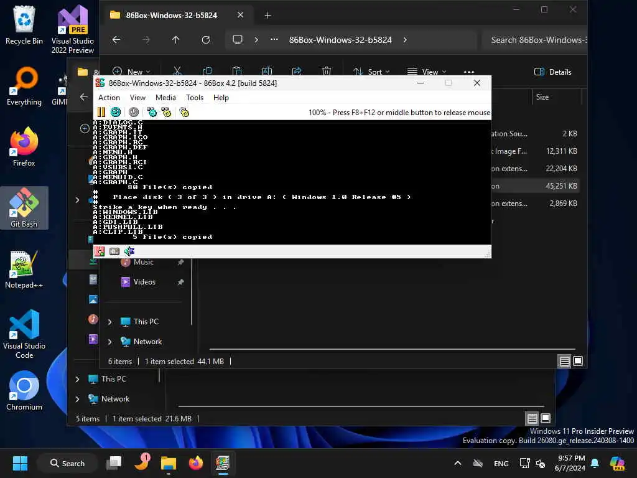
Task: Open Firefox desktop shortcut
Action: pyautogui.click(x=24, y=146)
